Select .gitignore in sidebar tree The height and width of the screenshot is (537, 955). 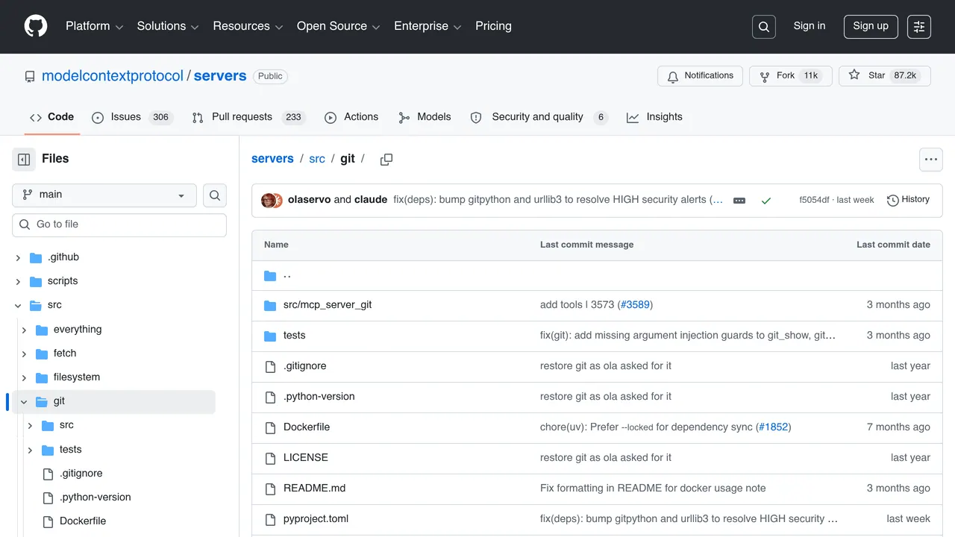coord(81,474)
